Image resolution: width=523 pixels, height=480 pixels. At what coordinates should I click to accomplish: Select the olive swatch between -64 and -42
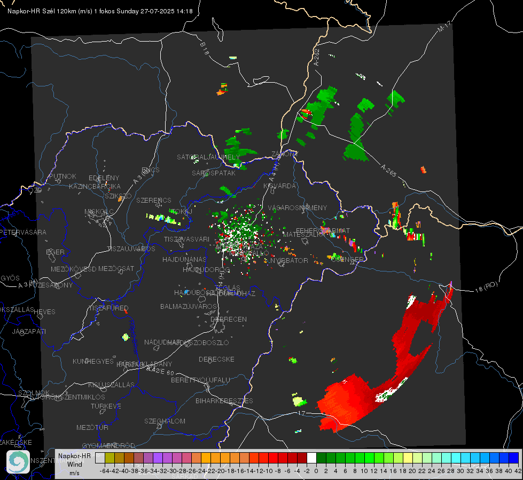coord(110,458)
